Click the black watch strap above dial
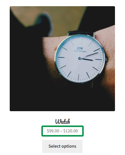The image size is (125, 155). (81, 33)
